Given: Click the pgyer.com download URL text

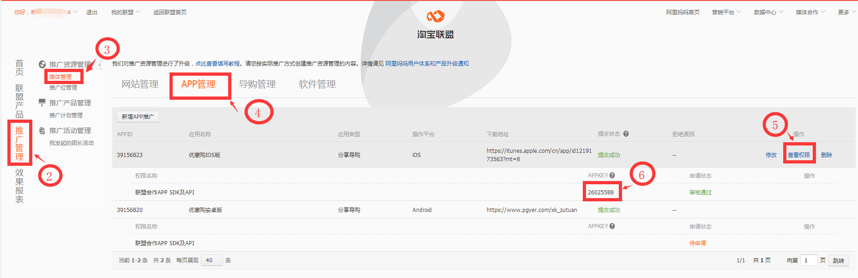Looking at the screenshot, I should point(532,210).
